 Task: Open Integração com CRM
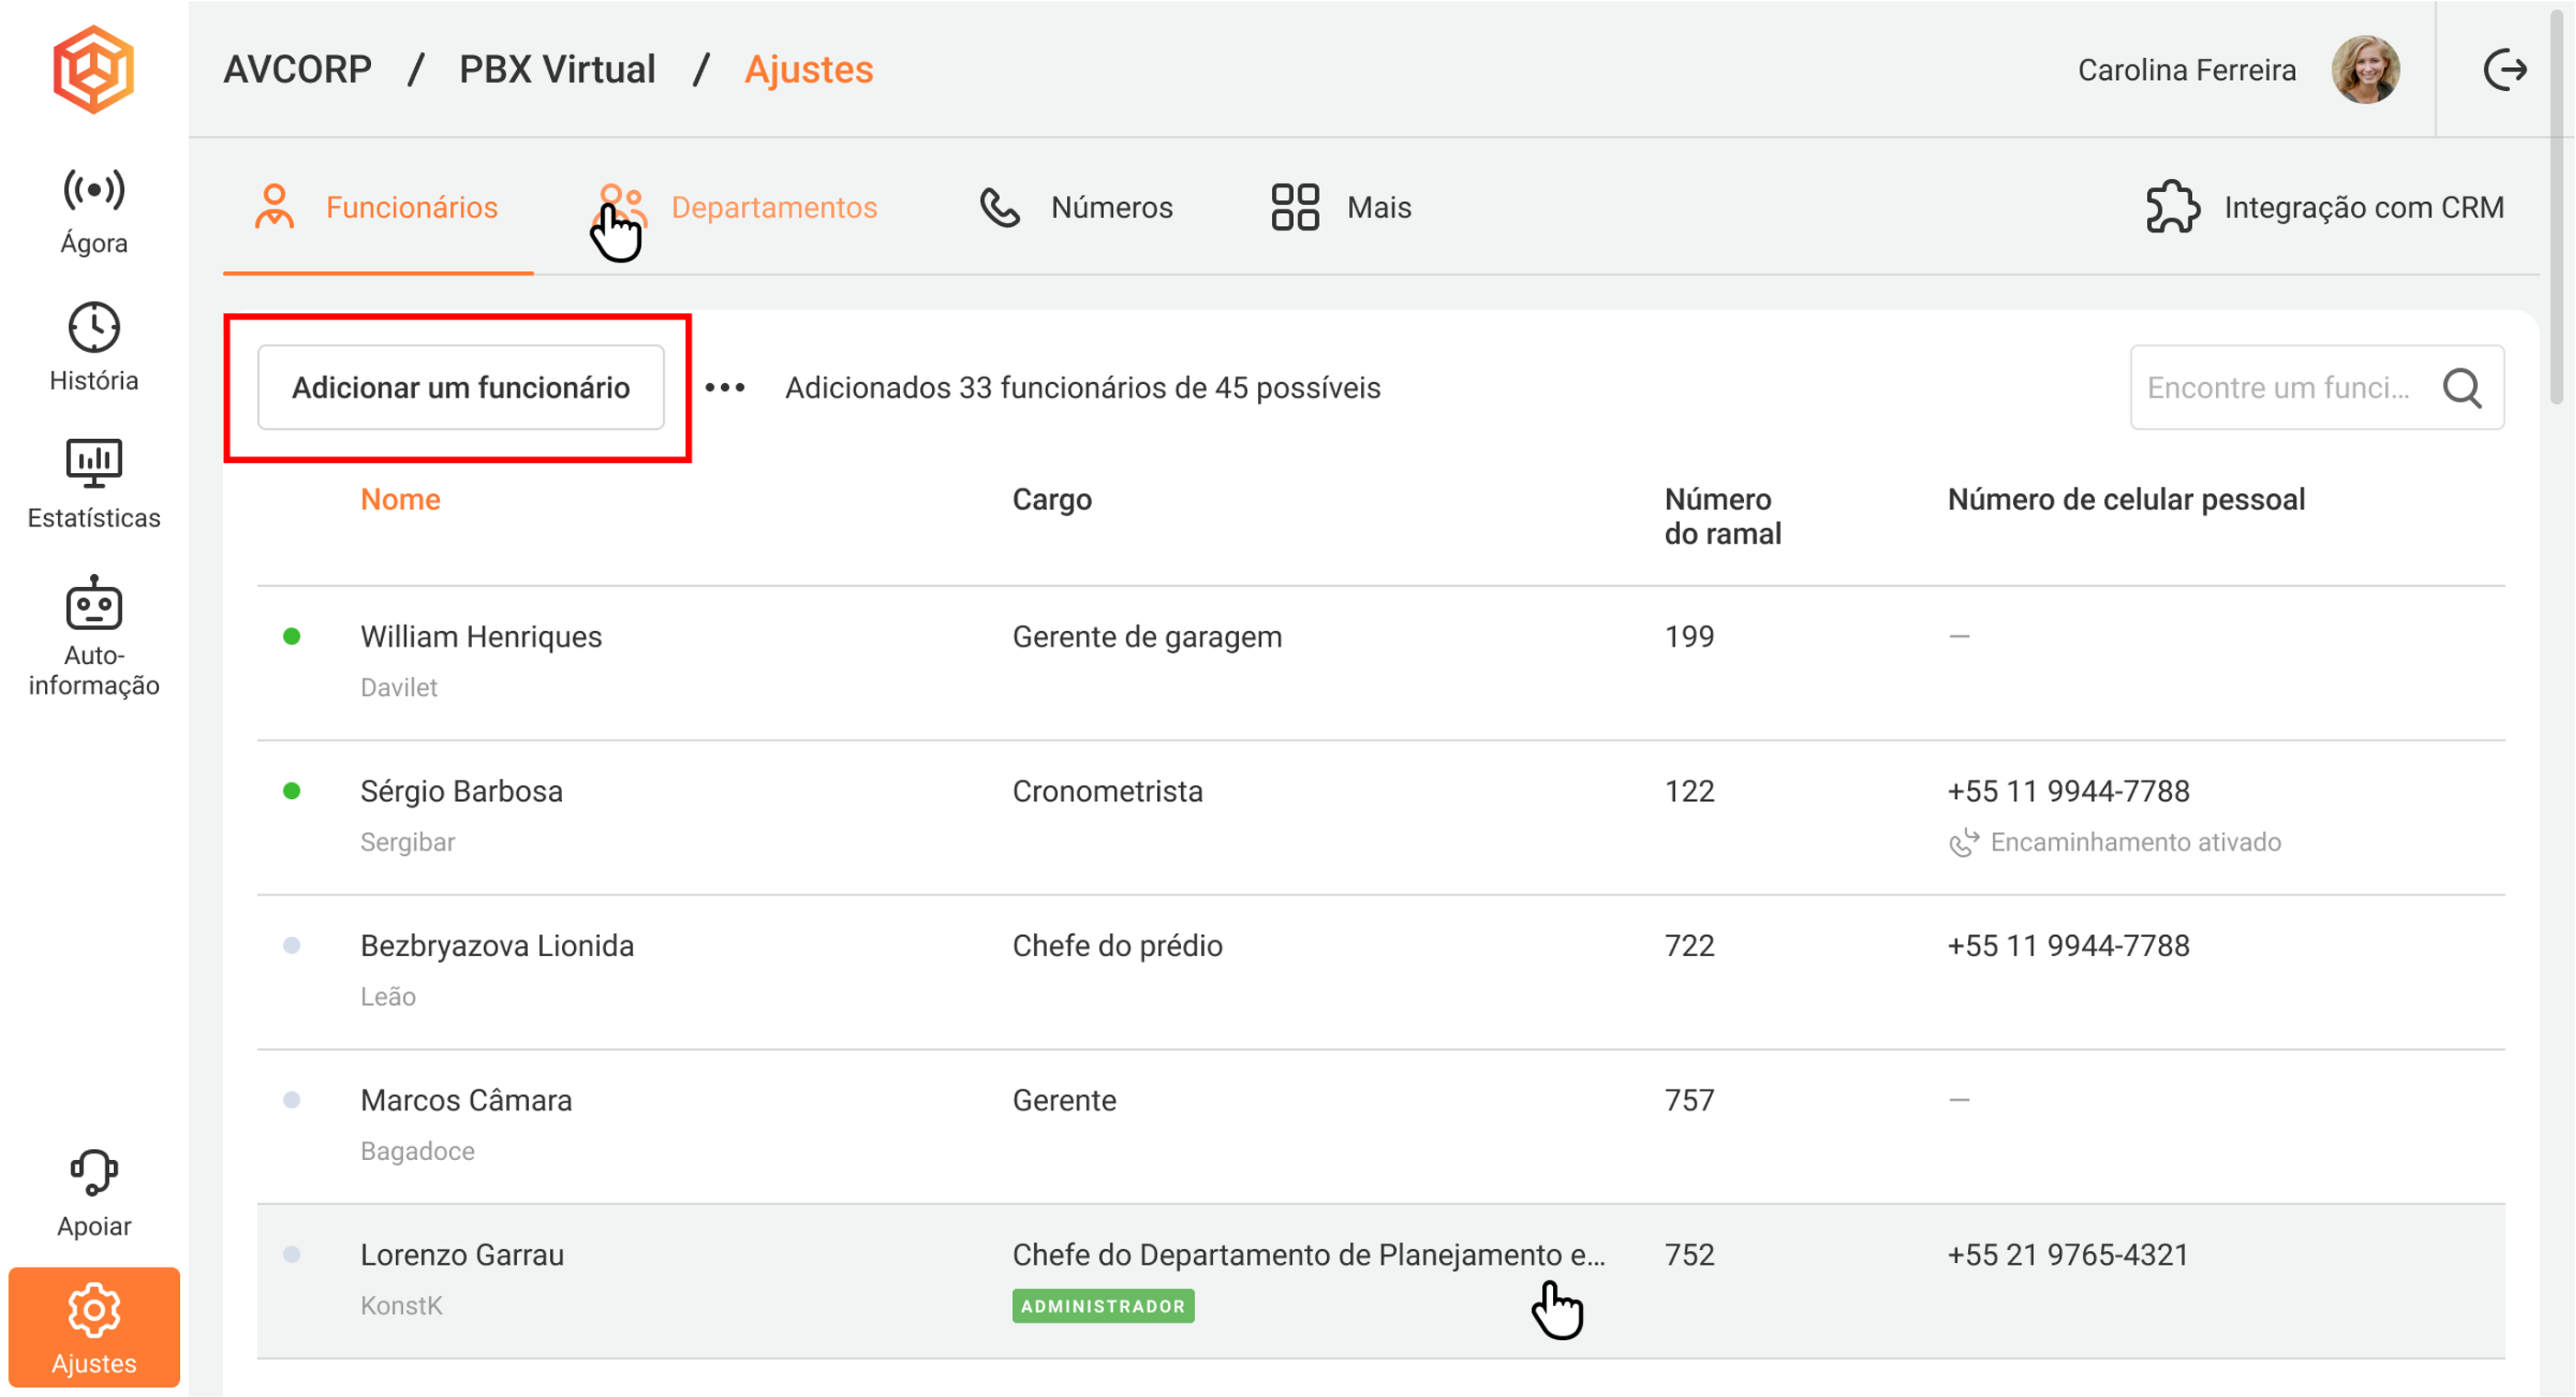pyautogui.click(x=2325, y=207)
